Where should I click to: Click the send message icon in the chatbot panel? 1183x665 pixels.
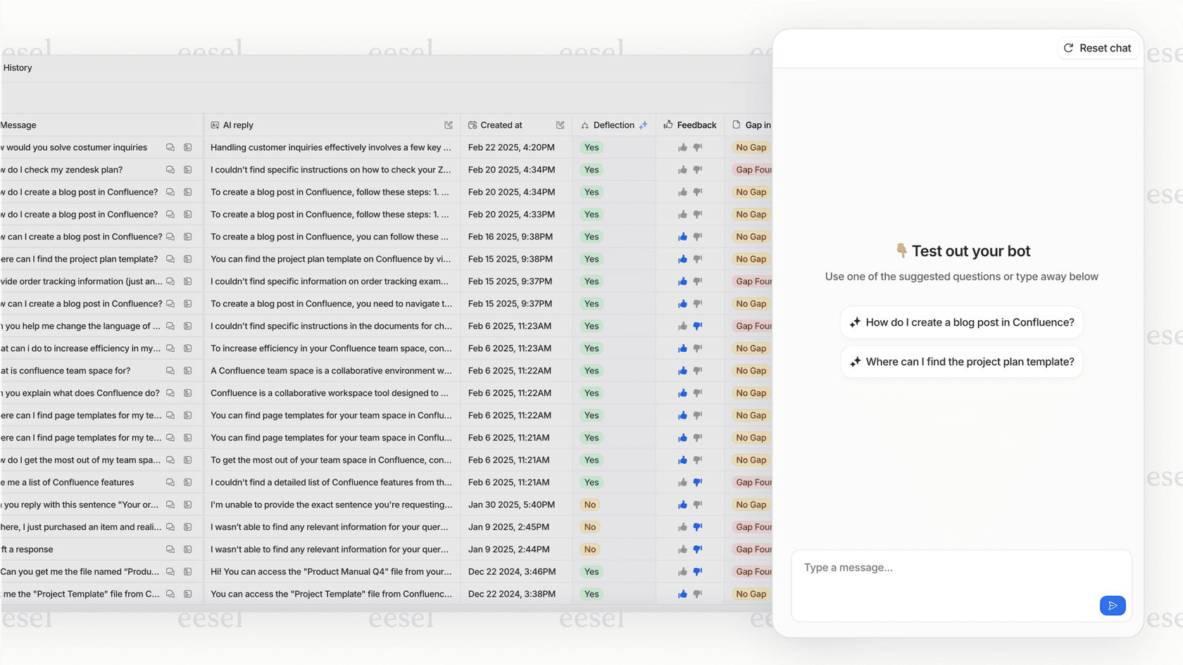pos(1113,605)
